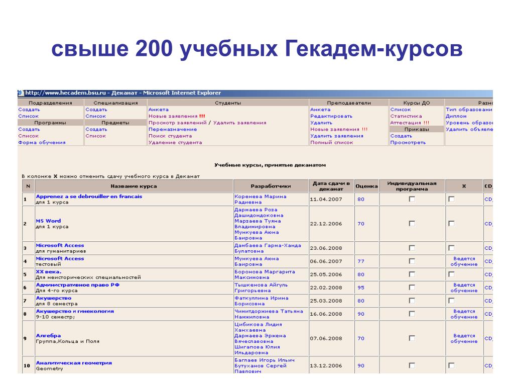
Task: Click developer Цибикова Лидия Ханхаевна
Action: pos(258,327)
